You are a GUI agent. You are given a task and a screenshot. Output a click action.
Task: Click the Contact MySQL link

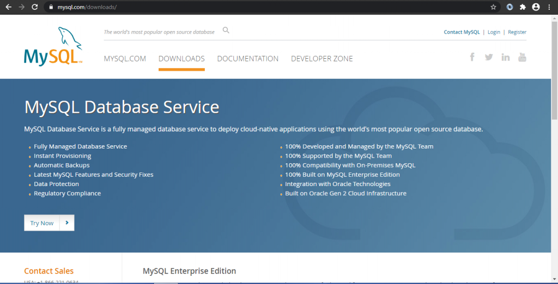[462, 32]
